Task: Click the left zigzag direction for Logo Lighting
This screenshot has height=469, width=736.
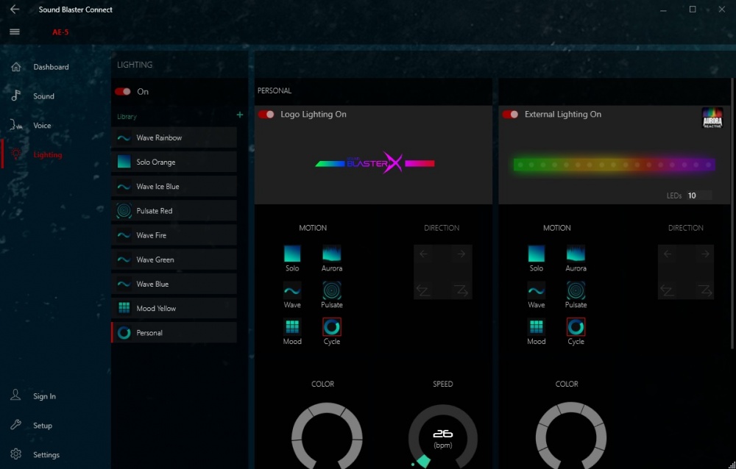Action: [423, 291]
